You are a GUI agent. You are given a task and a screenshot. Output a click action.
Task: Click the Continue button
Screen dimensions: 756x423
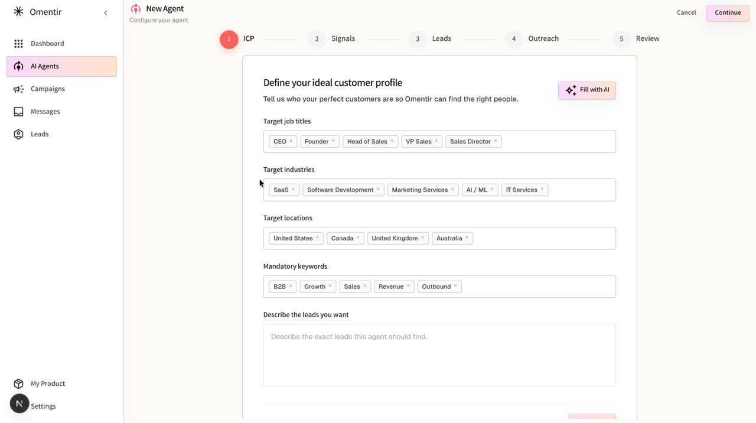click(728, 12)
